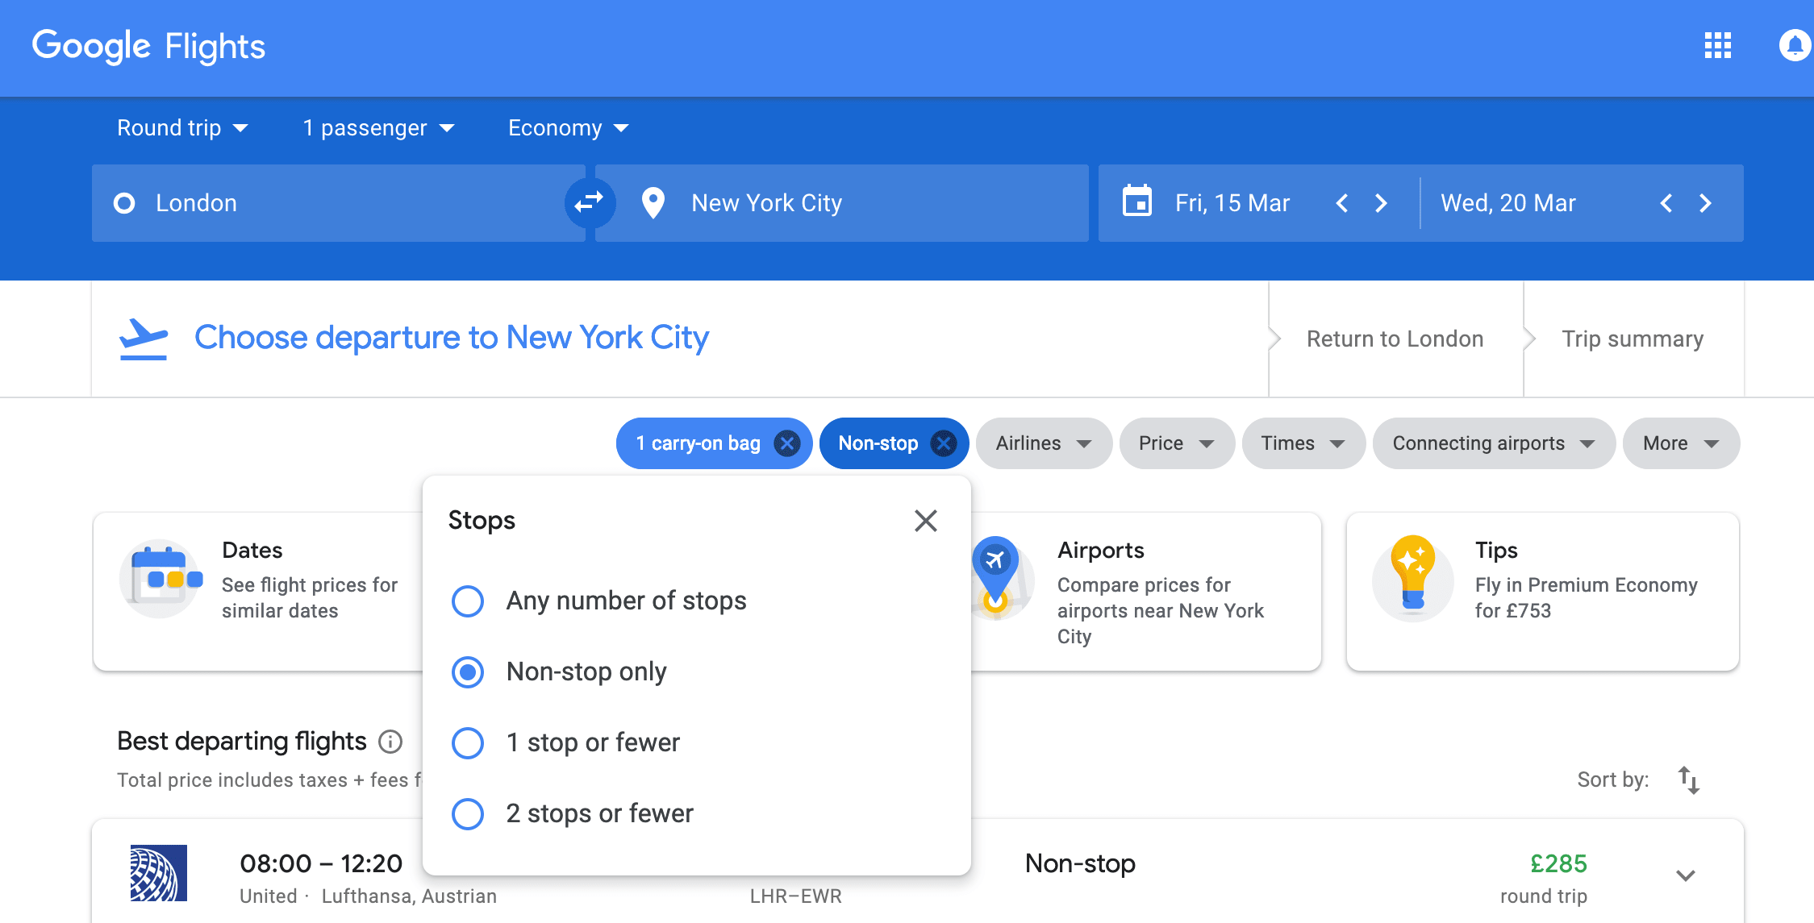Select Any number of stops

[468, 601]
